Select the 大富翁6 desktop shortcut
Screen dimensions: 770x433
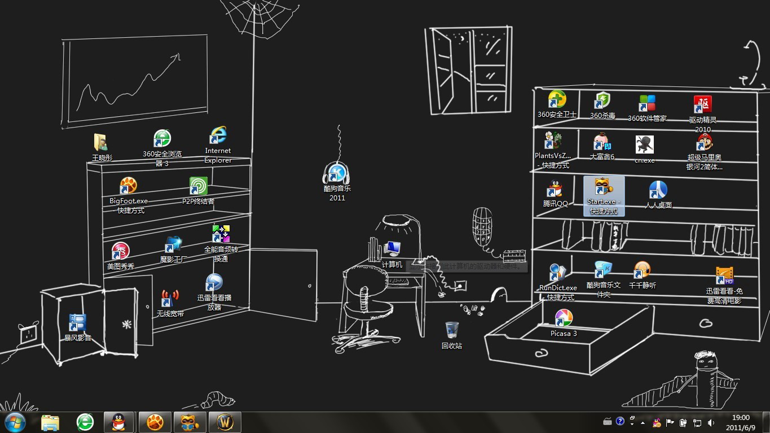[602, 147]
